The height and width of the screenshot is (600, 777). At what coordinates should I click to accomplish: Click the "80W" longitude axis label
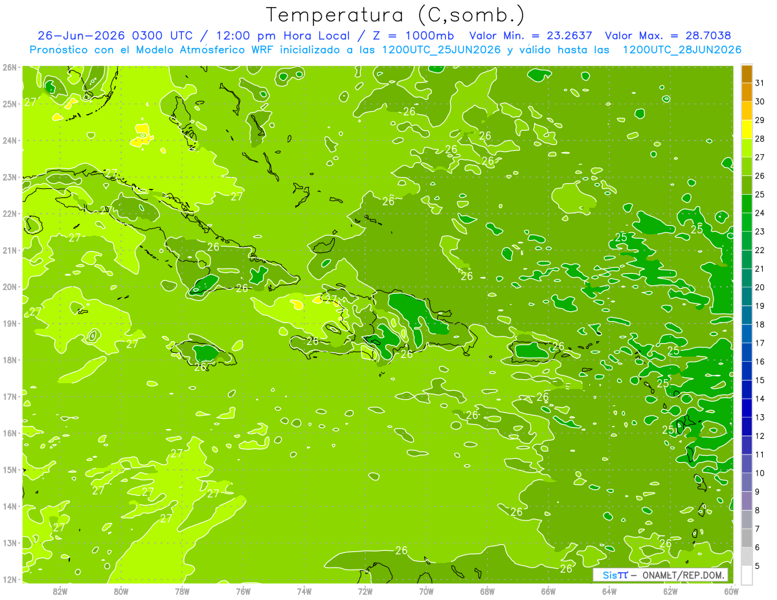pyautogui.click(x=120, y=591)
